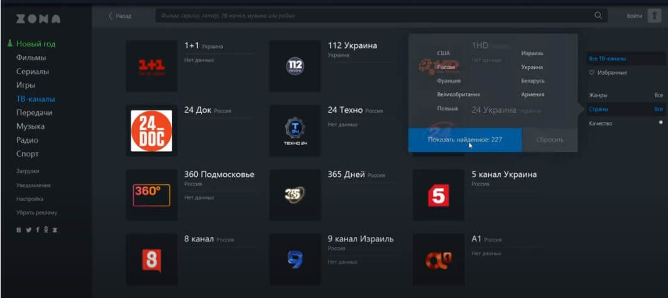Screen dimensions: 668x298
Task: Open the 24 Техно channel title
Action: [x=345, y=110]
